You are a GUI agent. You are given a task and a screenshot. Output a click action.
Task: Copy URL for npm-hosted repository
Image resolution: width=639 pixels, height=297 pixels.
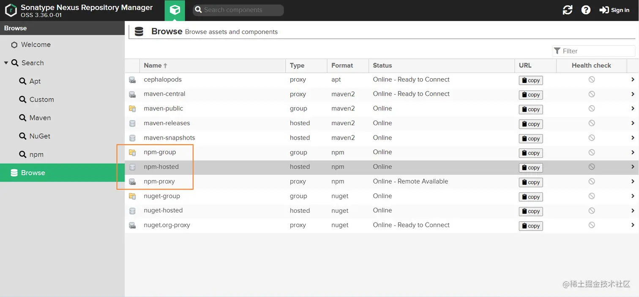coord(531,168)
